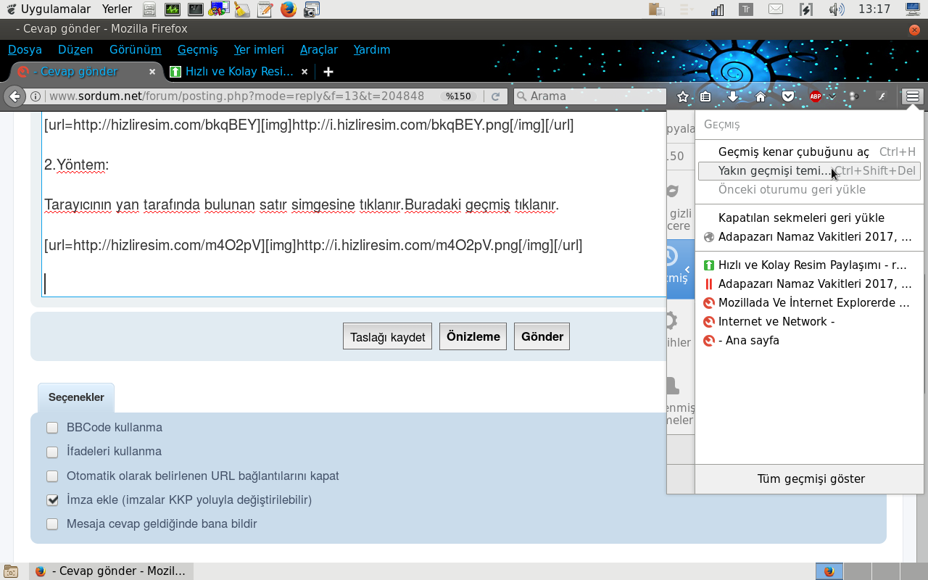Click Taslağı kaydet button

(387, 336)
